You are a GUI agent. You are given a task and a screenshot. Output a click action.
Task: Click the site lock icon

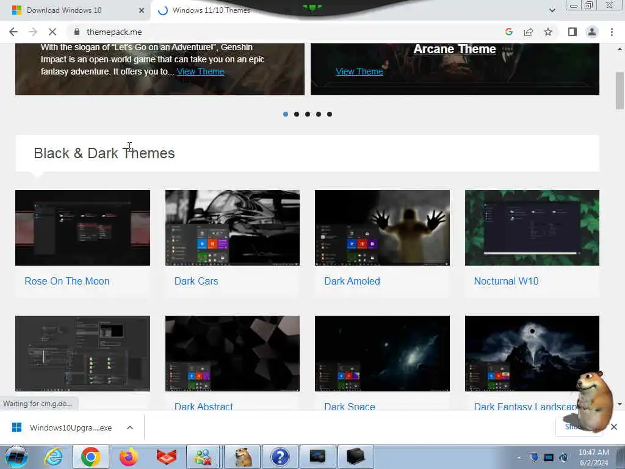click(77, 32)
